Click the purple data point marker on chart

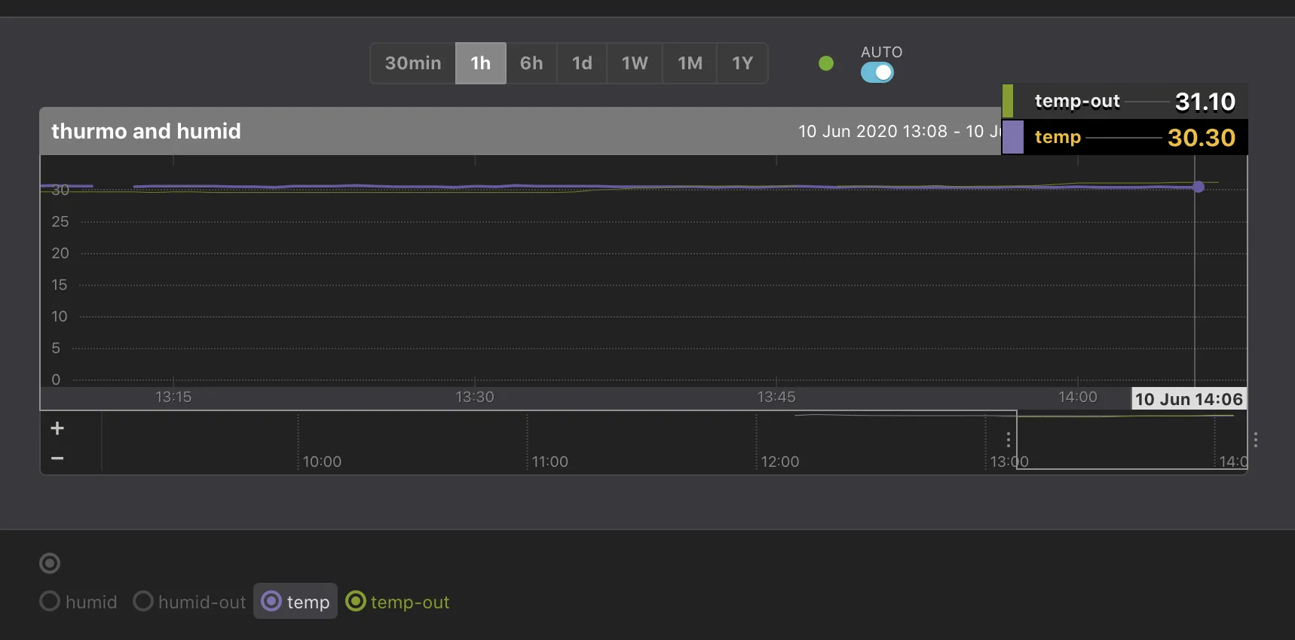pyautogui.click(x=1199, y=187)
